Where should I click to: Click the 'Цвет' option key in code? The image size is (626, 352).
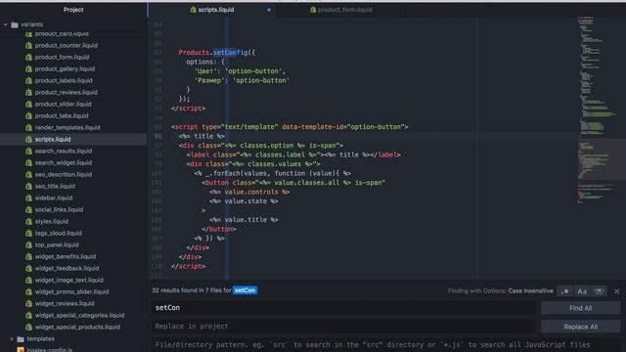click(205, 71)
